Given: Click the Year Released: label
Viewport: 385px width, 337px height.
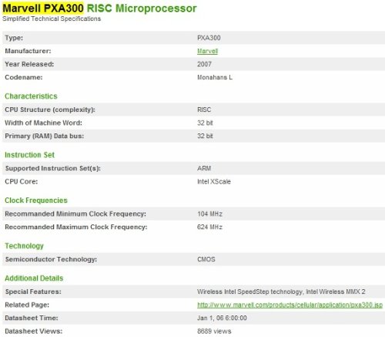Looking at the screenshot, I should [x=29, y=64].
